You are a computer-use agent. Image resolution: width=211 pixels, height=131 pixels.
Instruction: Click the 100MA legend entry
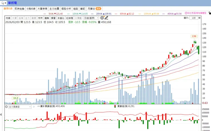149,14
